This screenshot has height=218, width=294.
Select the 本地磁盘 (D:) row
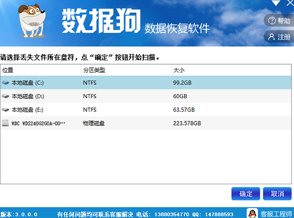click(146, 96)
